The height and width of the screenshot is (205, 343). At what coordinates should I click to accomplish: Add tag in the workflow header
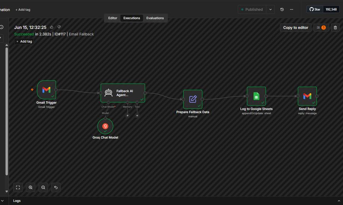(x=23, y=9)
